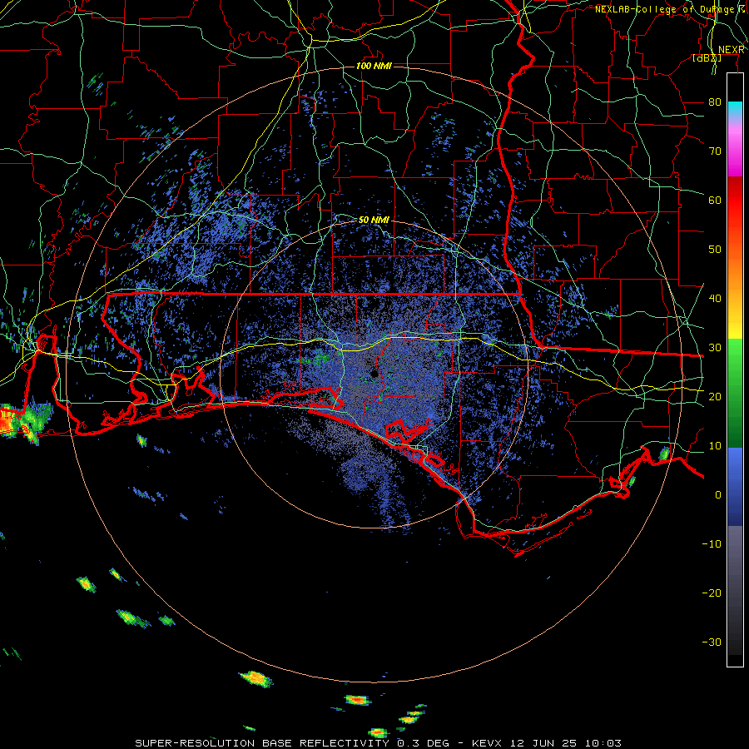This screenshot has width=749, height=749.
Task: Click the 20 value on the dBZ scale
Action: (715, 396)
